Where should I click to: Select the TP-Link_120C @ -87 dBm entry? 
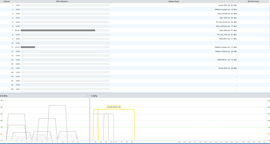pyautogui.click(x=227, y=35)
